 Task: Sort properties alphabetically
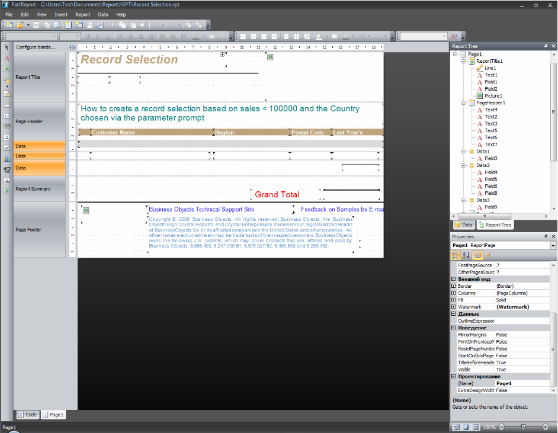pyautogui.click(x=466, y=255)
